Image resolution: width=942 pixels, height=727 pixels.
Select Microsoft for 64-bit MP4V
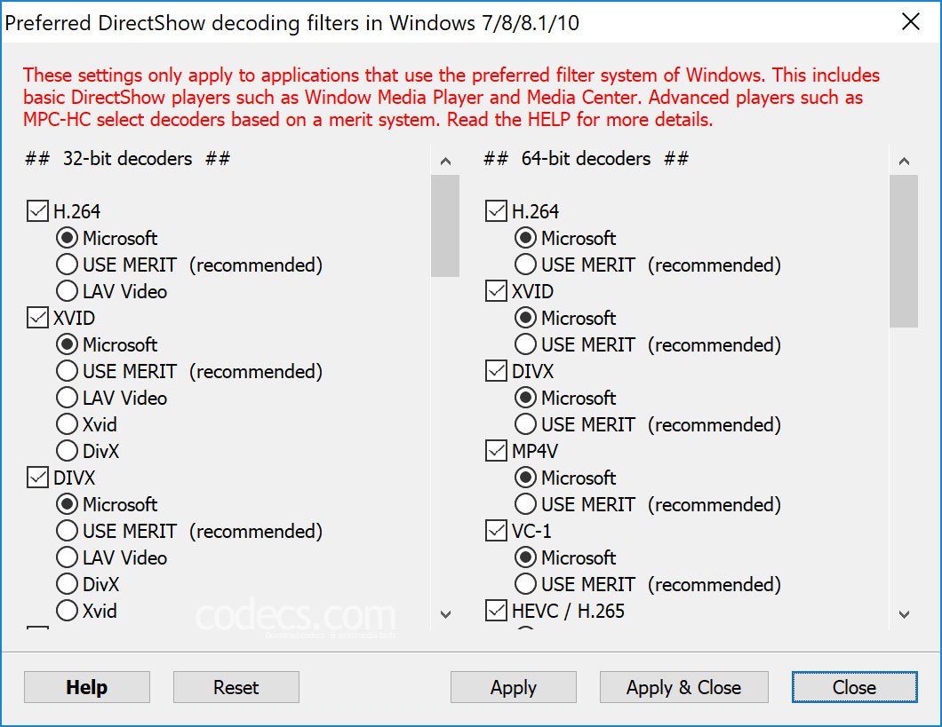[x=525, y=477]
